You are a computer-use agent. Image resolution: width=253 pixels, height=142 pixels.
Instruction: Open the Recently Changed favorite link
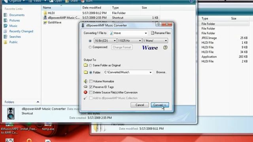(21, 31)
